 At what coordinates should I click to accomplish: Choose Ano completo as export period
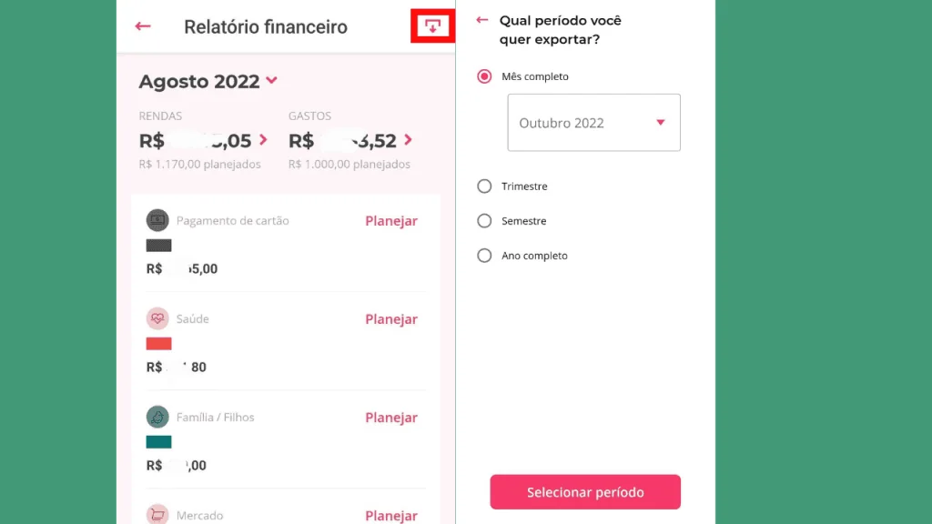click(483, 256)
